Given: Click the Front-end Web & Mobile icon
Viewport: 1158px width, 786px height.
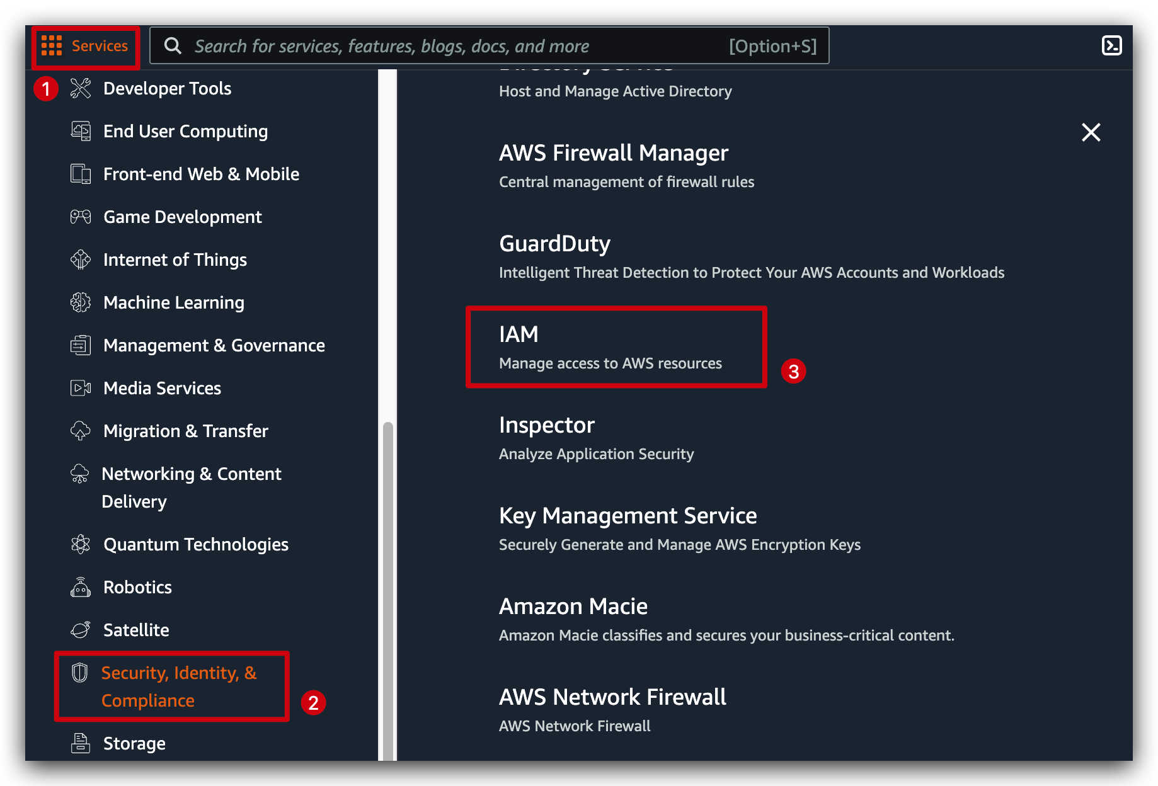Looking at the screenshot, I should 81,174.
